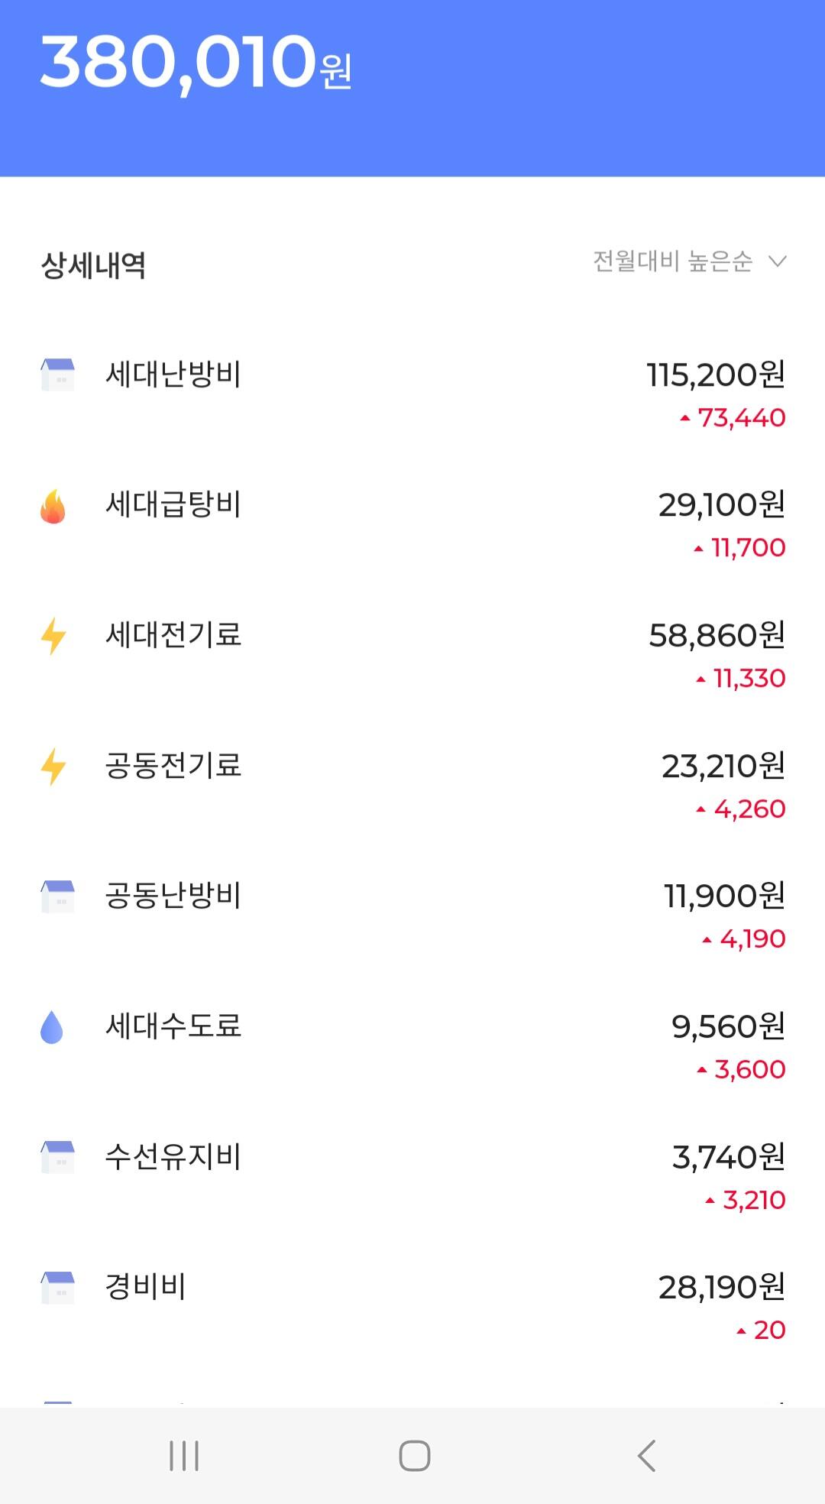Tap the 상세내역 section heading
Image resolution: width=825 pixels, height=1504 pixels.
[x=93, y=265]
